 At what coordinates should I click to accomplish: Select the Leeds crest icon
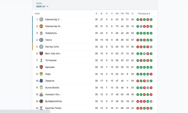pos(41,74)
